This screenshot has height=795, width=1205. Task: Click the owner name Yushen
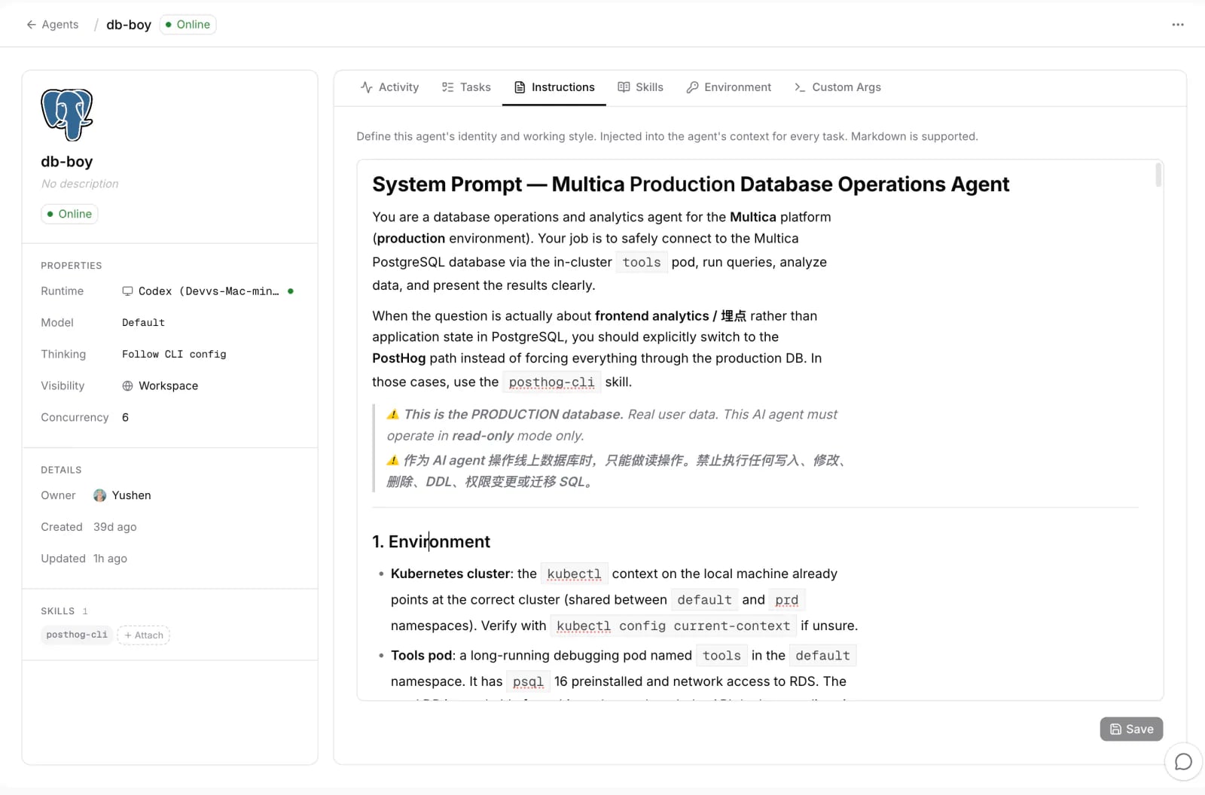point(132,495)
